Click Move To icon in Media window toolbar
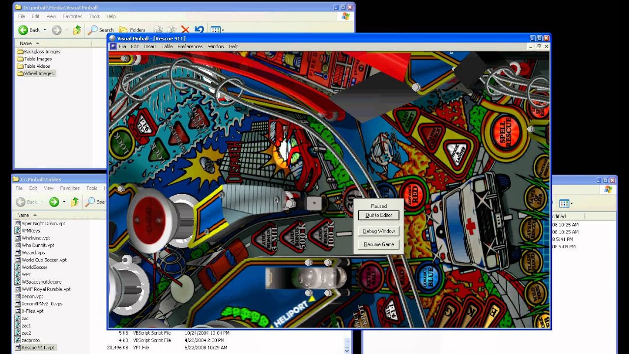 pos(158,30)
